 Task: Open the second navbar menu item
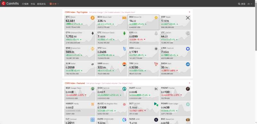[33, 4]
